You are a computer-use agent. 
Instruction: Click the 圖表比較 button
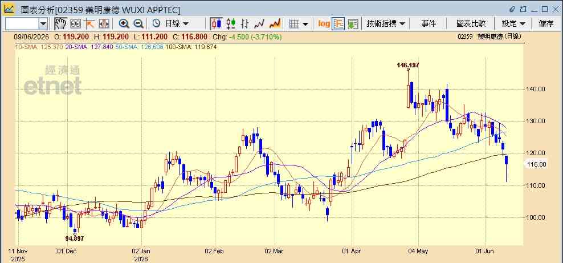[x=471, y=24]
